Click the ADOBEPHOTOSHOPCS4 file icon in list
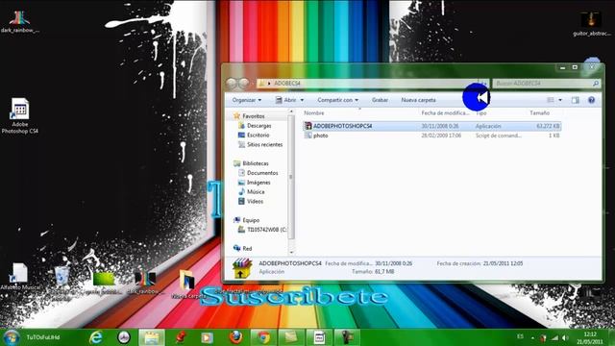 [307, 126]
